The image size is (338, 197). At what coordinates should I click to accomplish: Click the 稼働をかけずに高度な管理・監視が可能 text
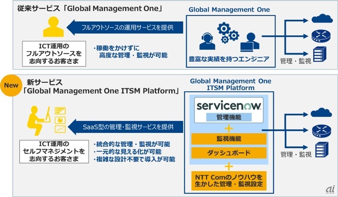click(131, 52)
